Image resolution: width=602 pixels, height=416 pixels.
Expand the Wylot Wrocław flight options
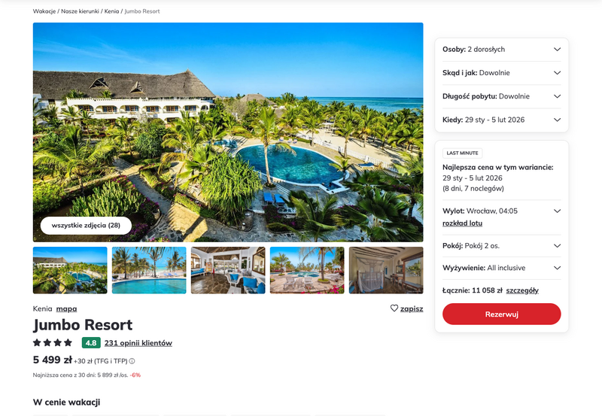557,211
